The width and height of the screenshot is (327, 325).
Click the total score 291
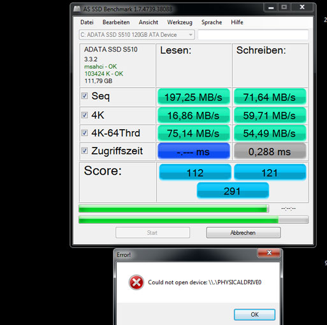coord(233,191)
